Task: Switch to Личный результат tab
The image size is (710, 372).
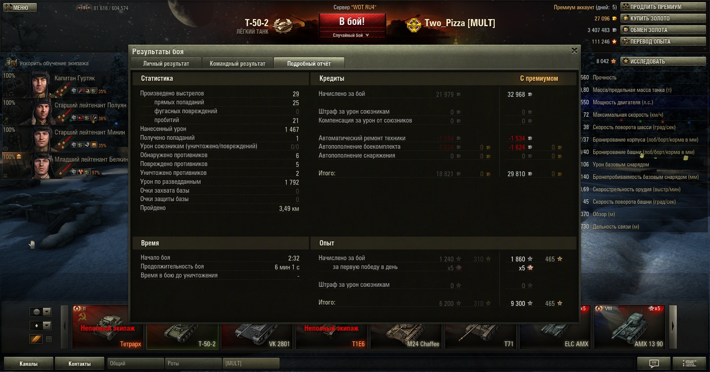Action: pos(166,63)
